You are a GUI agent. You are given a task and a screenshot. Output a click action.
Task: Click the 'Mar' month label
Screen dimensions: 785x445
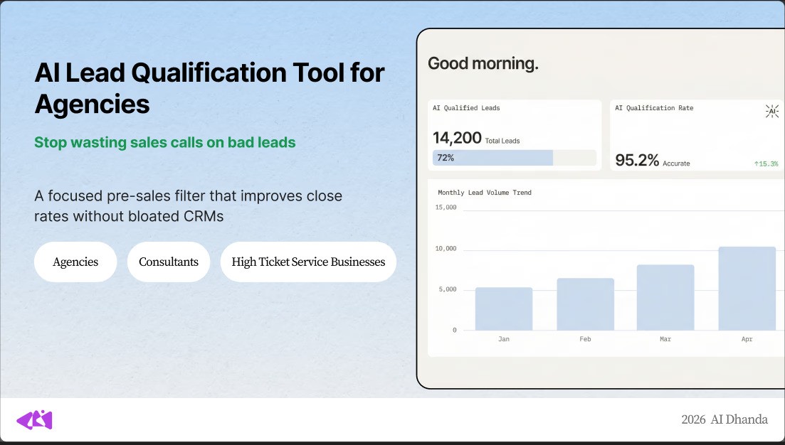pos(665,339)
